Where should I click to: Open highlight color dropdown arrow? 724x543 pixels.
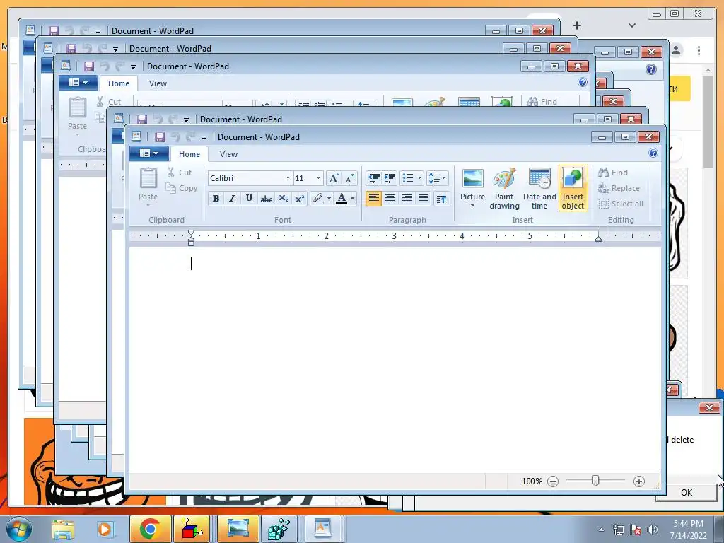tap(329, 199)
